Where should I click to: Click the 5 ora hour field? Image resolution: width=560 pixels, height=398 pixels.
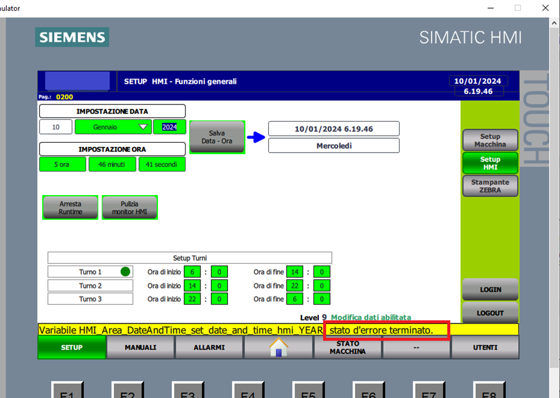point(62,164)
